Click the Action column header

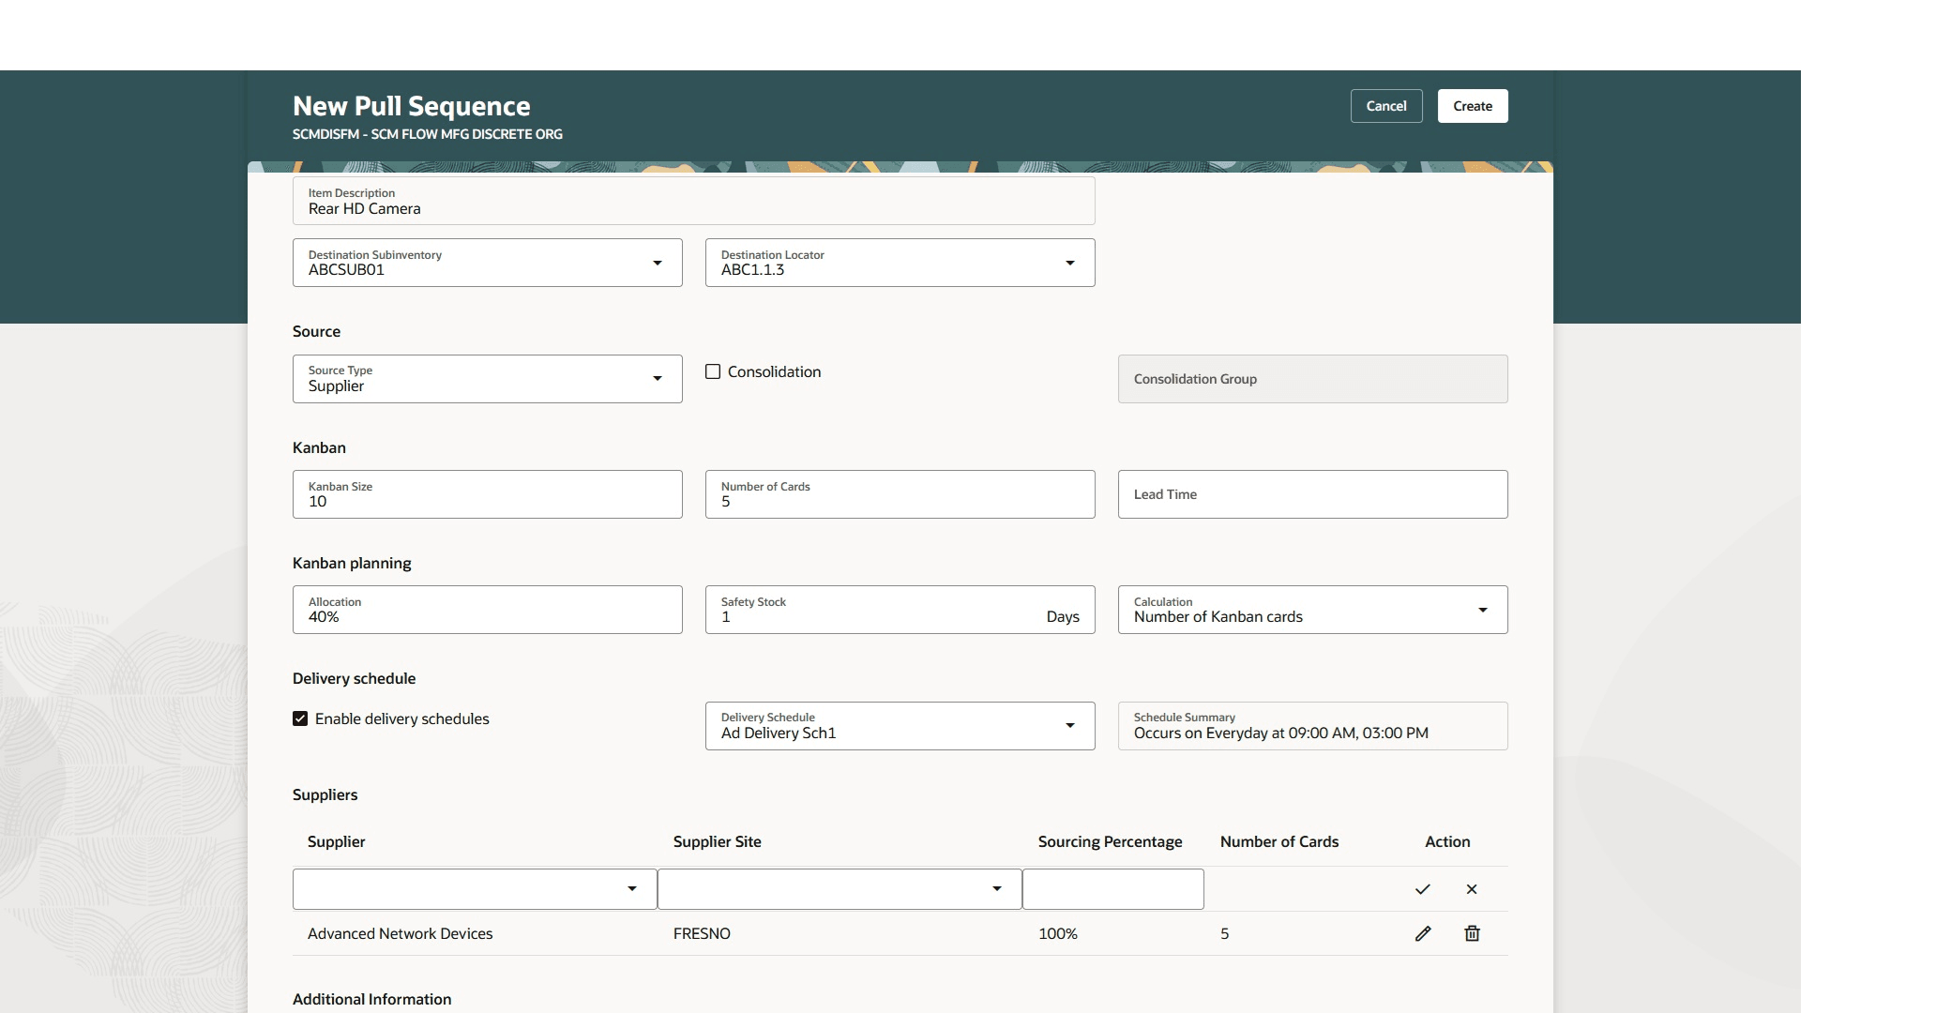1447,841
